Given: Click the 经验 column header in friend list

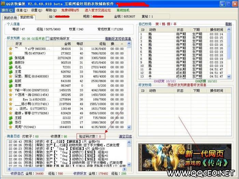Looking at the screenshot, I should pos(96,44).
